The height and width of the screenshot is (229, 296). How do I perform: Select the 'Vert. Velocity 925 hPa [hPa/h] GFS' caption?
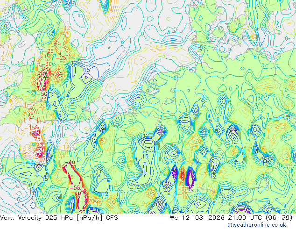[59, 218]
